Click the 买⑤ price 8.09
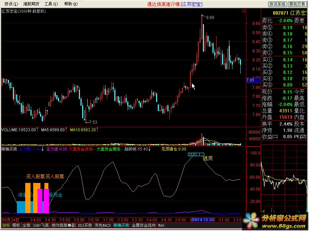The image size is (309, 231). tap(287, 85)
